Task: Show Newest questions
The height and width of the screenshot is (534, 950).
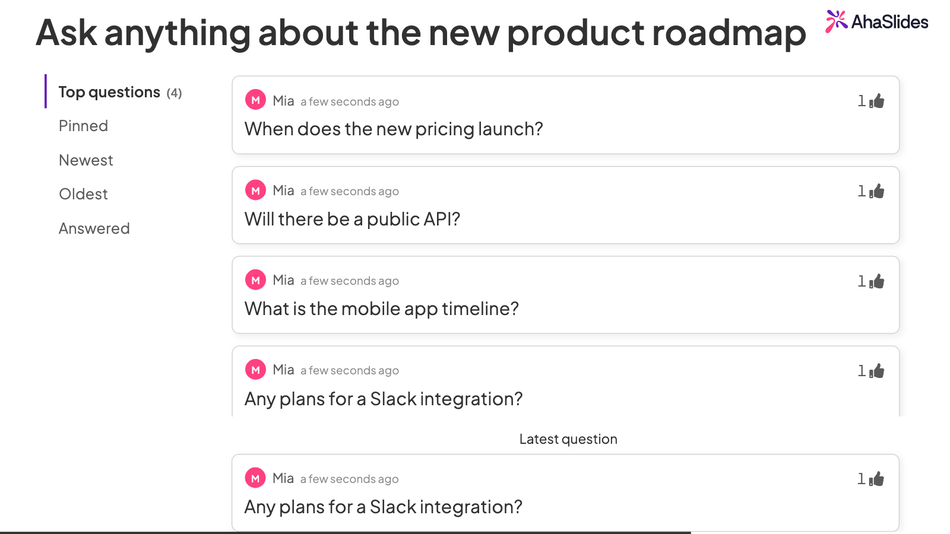Action: pyautogui.click(x=85, y=160)
